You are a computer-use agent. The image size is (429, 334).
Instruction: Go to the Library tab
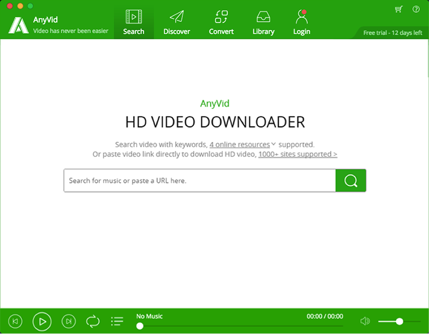(263, 23)
